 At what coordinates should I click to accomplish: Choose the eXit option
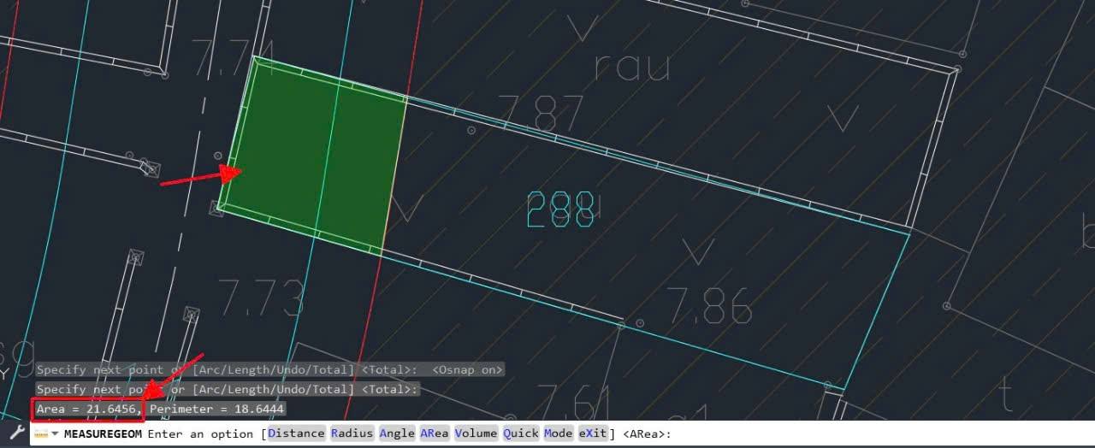593,433
